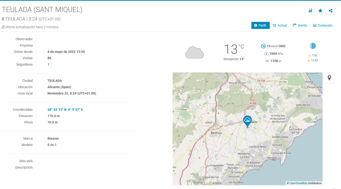Click the Observador label
341x189 pixels.
point(24,39)
